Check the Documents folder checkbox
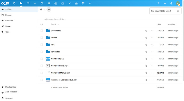 [42, 30]
